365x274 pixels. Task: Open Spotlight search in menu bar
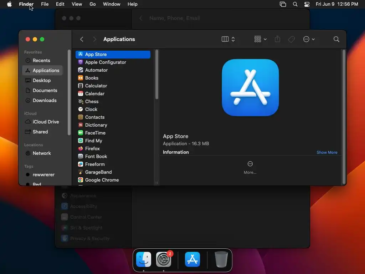point(295,4)
